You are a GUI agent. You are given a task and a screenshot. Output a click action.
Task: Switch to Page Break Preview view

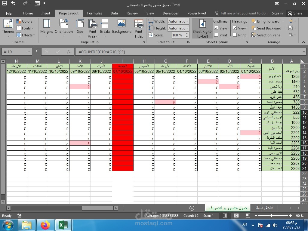[x=248, y=215]
